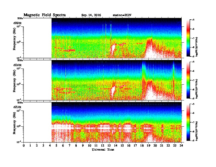Click hour "24" on the time axis
The height and width of the screenshot is (167, 216).
181,146
